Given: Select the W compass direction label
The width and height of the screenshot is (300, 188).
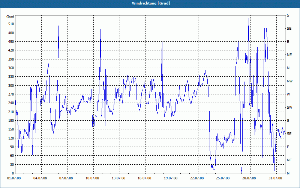Looking at the screenshot, I should pos(288,94).
